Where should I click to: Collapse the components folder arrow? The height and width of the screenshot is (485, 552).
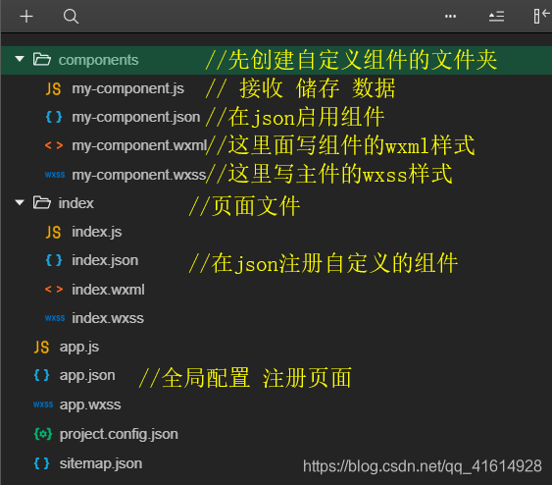coord(20,59)
